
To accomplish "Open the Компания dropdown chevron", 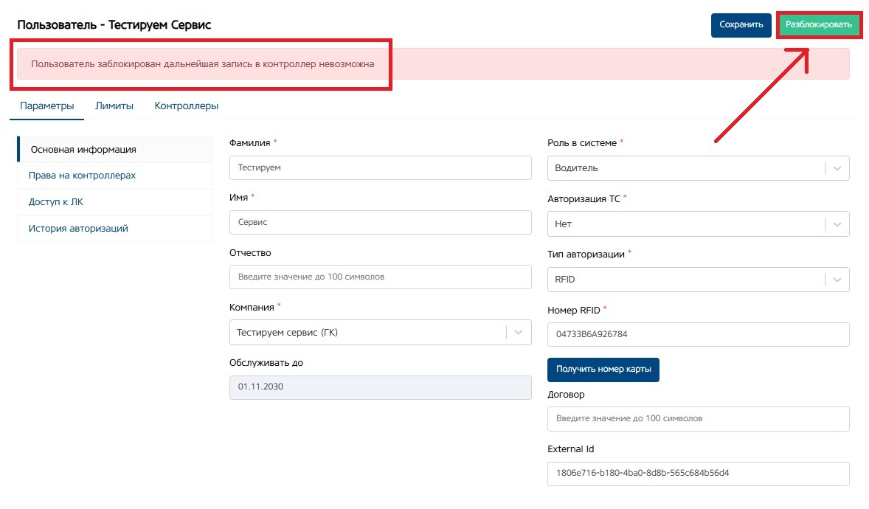I will click(519, 333).
